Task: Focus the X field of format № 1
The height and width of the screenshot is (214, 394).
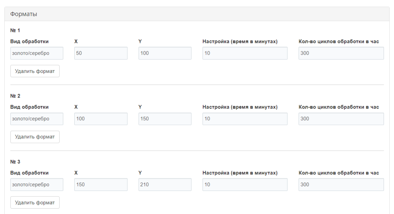Action: tap(100, 53)
